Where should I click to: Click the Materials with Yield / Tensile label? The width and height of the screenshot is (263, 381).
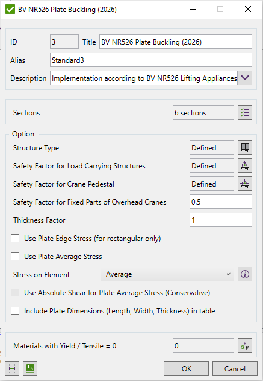pyautogui.click(x=64, y=346)
